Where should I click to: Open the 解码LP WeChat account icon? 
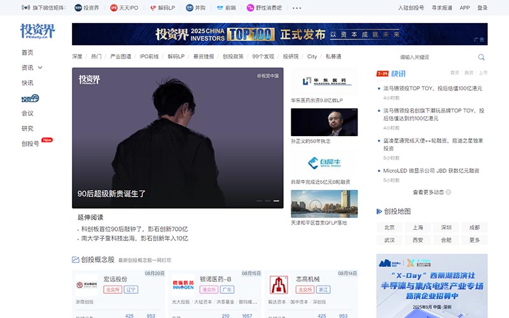[153, 8]
